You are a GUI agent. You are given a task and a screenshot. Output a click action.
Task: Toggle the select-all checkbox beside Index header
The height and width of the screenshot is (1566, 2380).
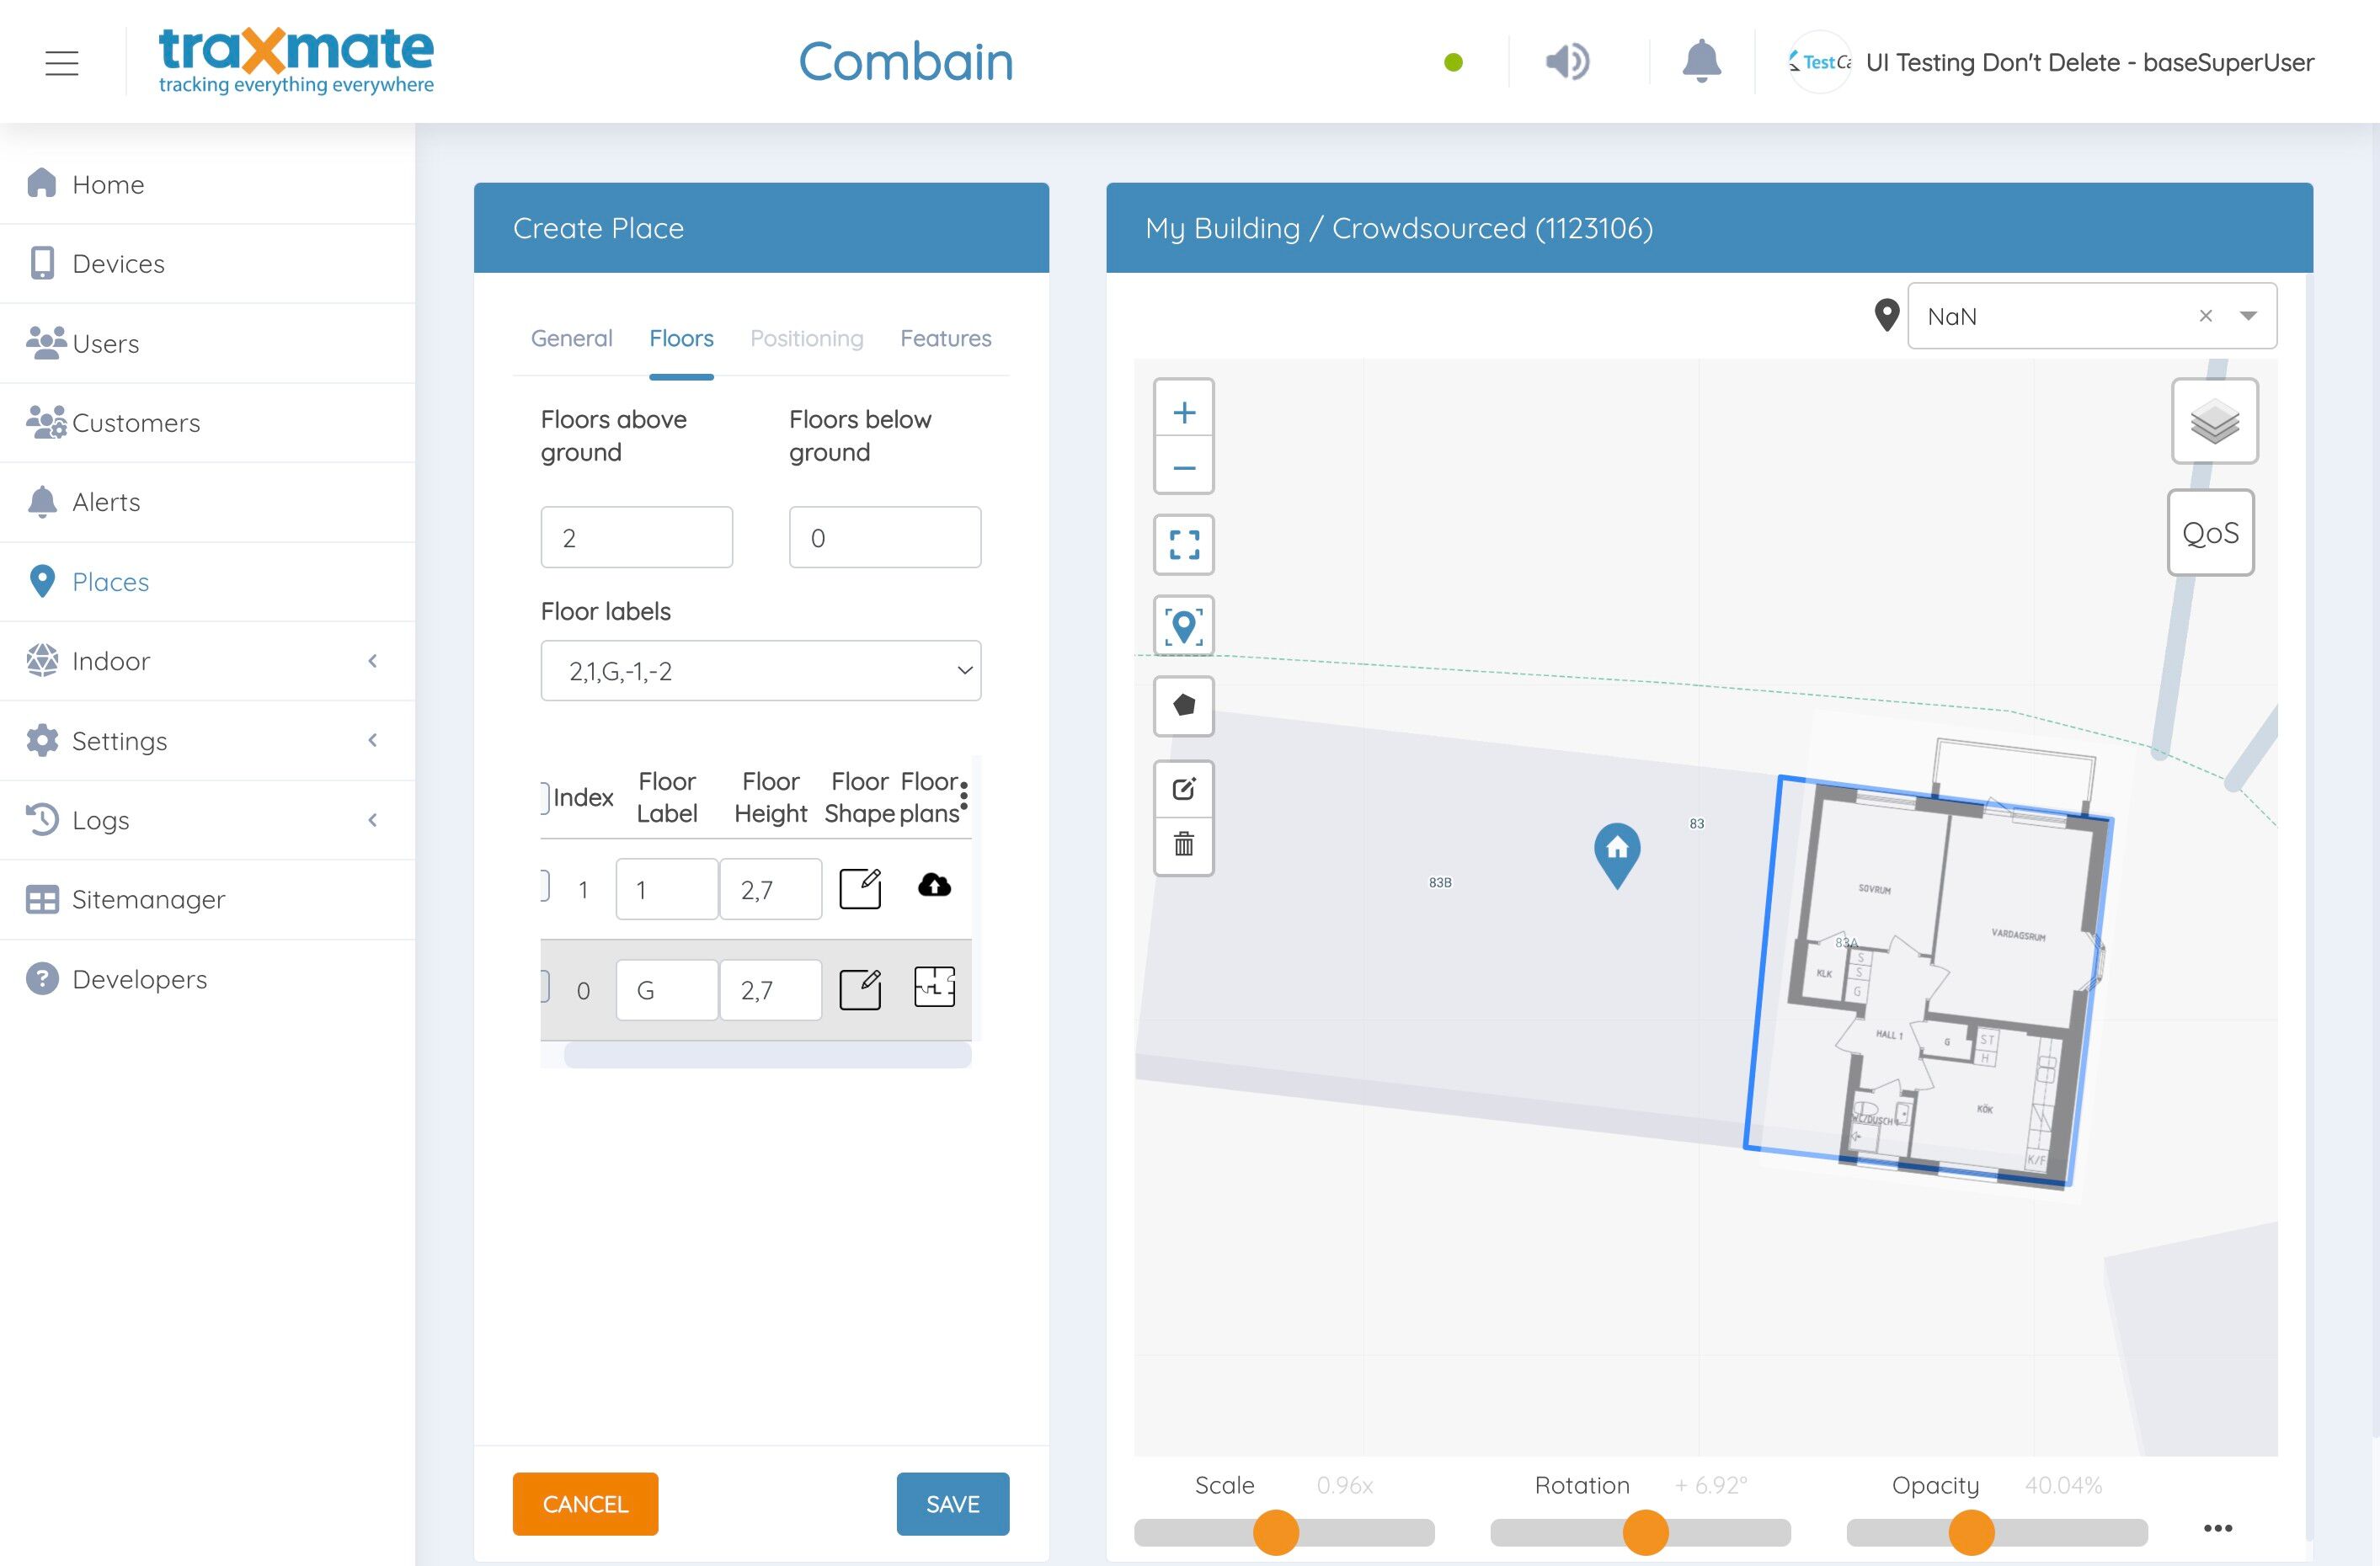[x=545, y=797]
